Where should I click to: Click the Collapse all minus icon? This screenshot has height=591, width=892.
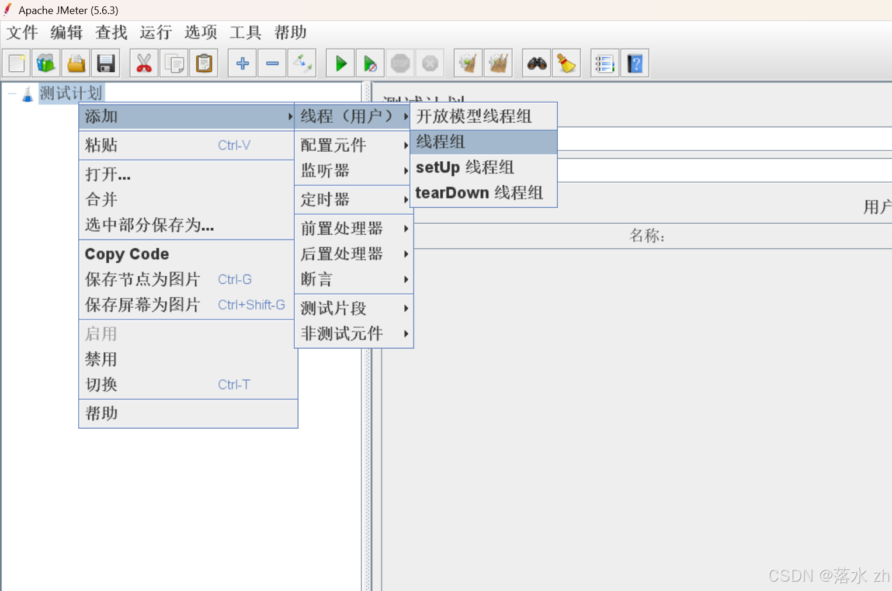272,63
